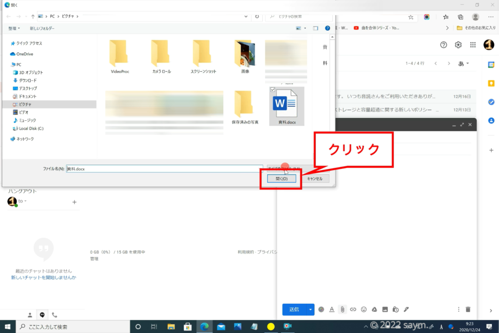Expand the send options arrow beside 送信
499x333 pixels.
point(310,309)
